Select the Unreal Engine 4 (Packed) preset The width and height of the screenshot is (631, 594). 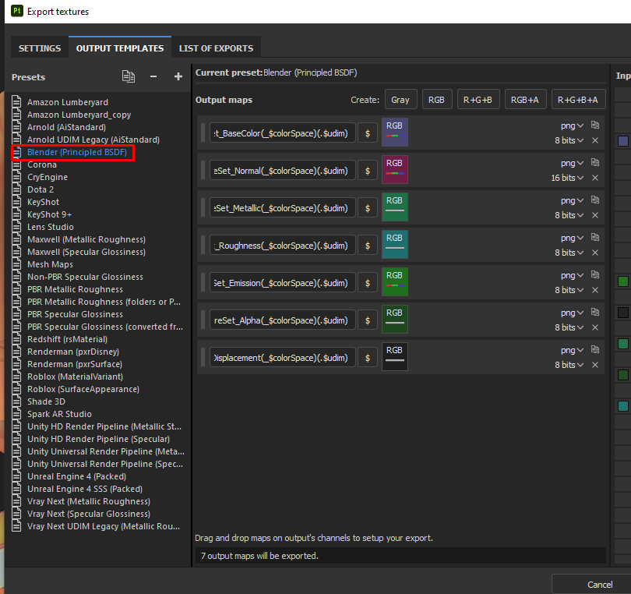(76, 477)
